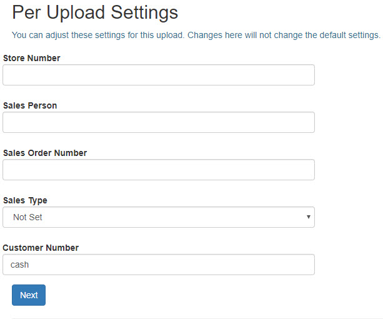This screenshot has width=383, height=335.
Task: Click the 'Store Number' label
Action: coord(32,58)
